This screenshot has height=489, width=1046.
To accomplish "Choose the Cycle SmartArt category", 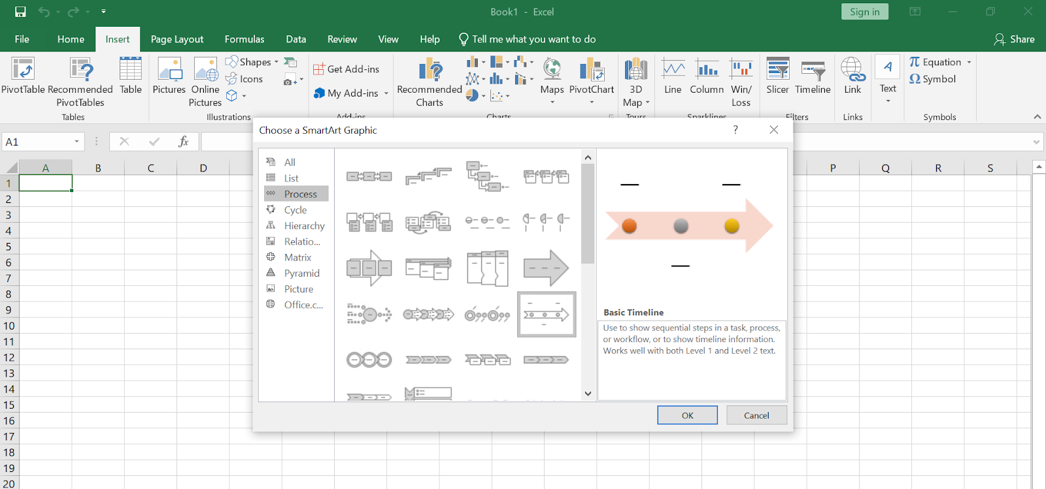I will (x=295, y=210).
